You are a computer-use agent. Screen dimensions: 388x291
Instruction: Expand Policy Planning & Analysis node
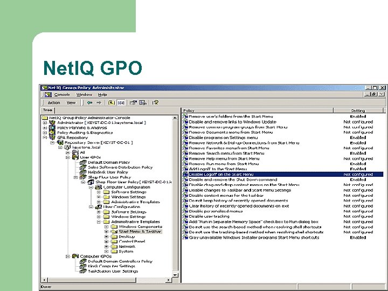[45, 128]
